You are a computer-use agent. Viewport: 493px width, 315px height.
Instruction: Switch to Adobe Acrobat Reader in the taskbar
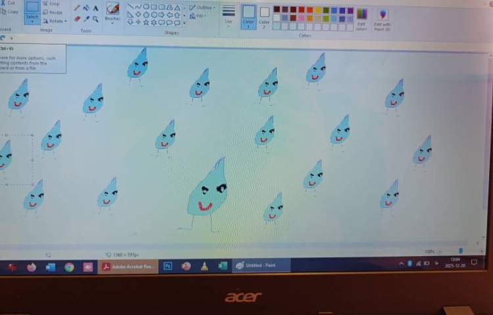[x=128, y=266]
